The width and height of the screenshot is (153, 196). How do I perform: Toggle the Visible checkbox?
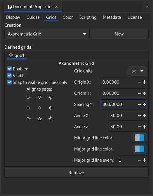click(x=9, y=75)
